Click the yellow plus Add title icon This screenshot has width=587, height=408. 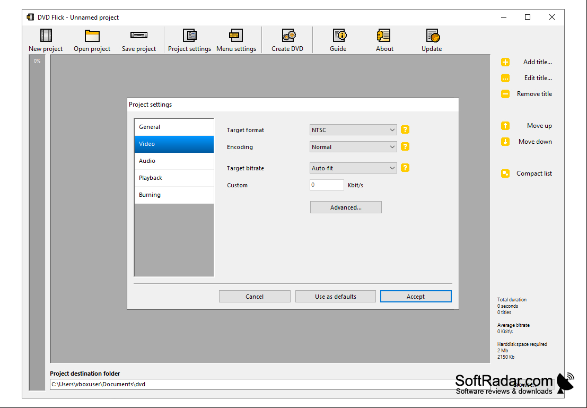point(505,62)
